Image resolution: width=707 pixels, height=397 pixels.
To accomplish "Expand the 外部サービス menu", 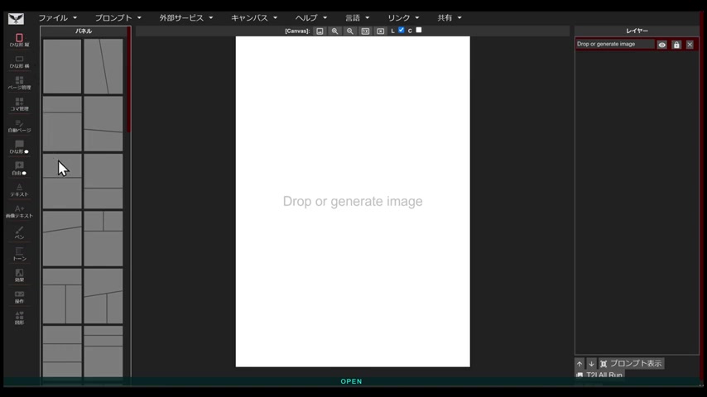I will 185,17.
